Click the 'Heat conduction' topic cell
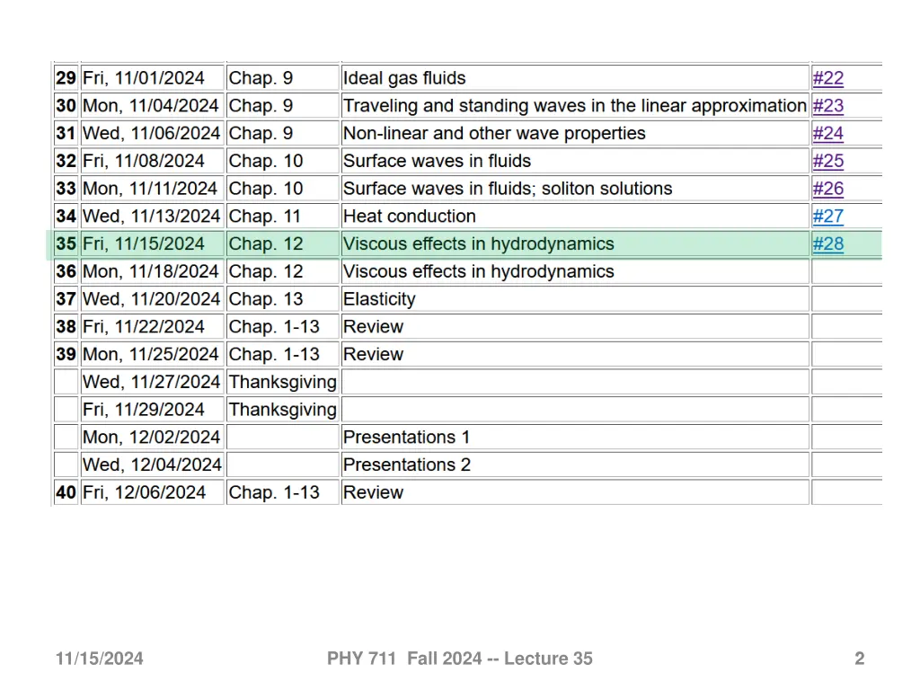 click(x=409, y=217)
